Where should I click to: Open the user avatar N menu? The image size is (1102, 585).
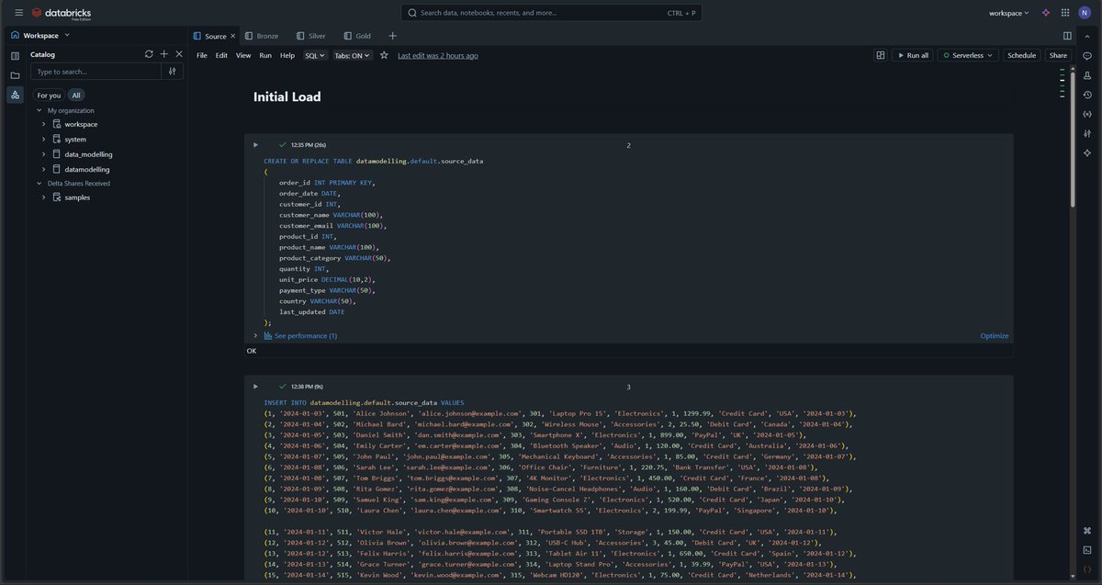(1085, 13)
